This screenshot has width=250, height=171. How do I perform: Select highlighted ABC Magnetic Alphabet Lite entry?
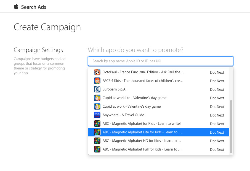click(158, 132)
